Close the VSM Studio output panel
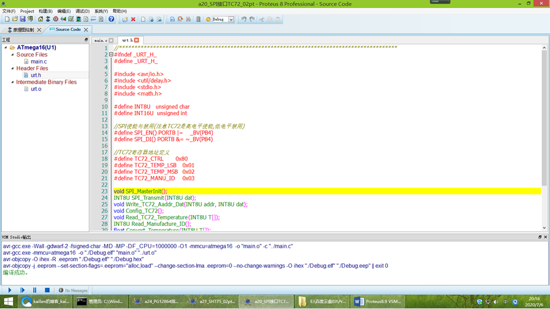This screenshot has width=550, height=309. tap(545, 237)
